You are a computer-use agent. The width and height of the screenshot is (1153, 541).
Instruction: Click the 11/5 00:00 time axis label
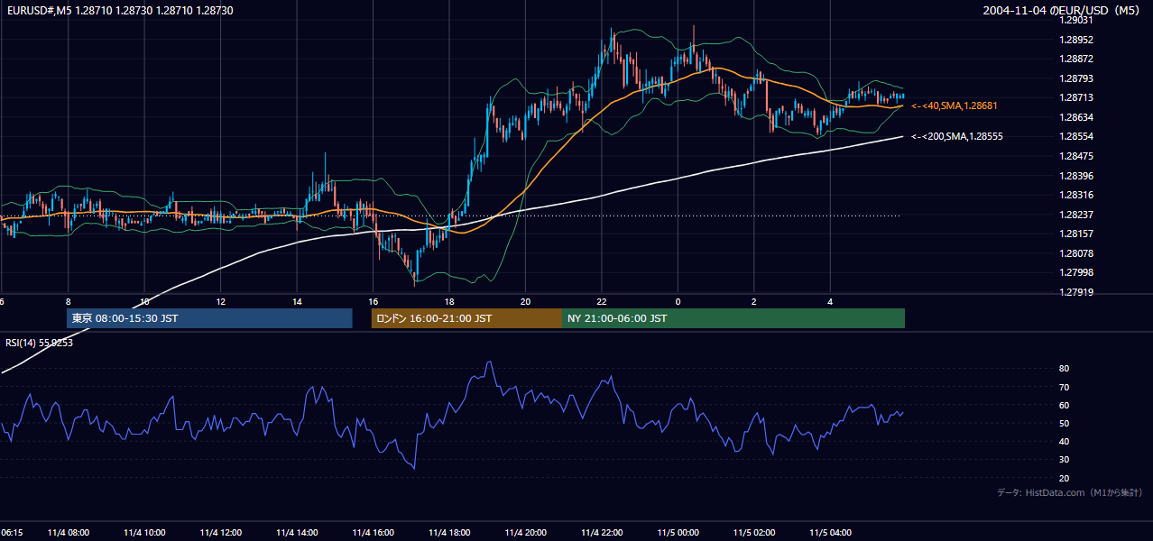point(678,533)
